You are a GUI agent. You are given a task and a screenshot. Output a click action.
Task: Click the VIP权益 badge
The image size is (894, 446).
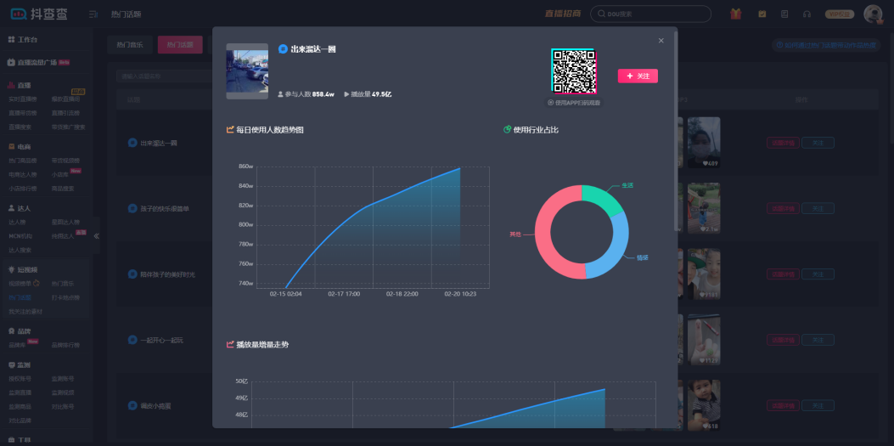pyautogui.click(x=840, y=14)
